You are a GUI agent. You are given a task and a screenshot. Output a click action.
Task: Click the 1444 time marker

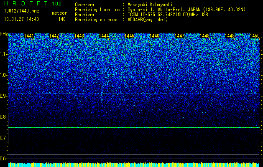pos(104,36)
